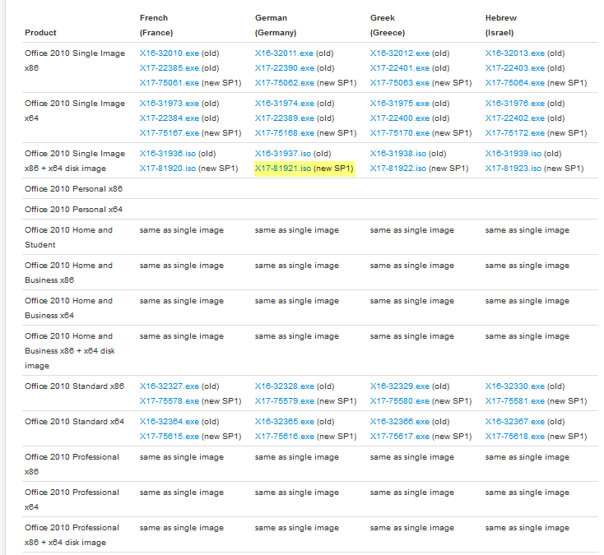The image size is (604, 555).
Task: Open the X16-32364.exe Standard x64 link
Action: (x=170, y=422)
